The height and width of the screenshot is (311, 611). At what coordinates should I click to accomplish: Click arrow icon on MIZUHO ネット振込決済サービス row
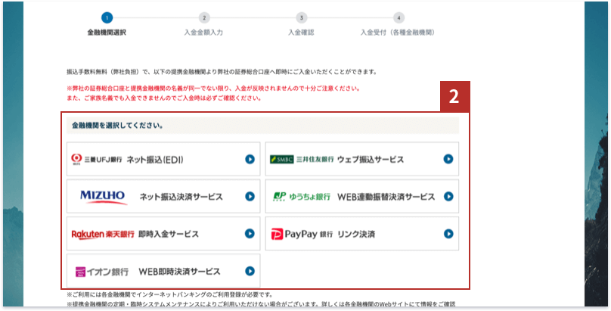pos(250,197)
